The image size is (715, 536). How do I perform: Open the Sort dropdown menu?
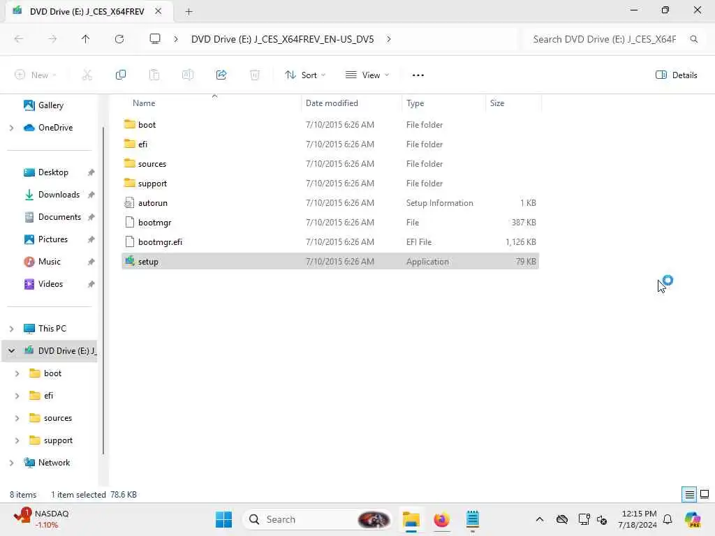point(305,75)
